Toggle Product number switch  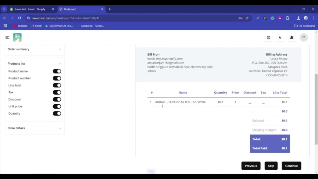[57, 78]
